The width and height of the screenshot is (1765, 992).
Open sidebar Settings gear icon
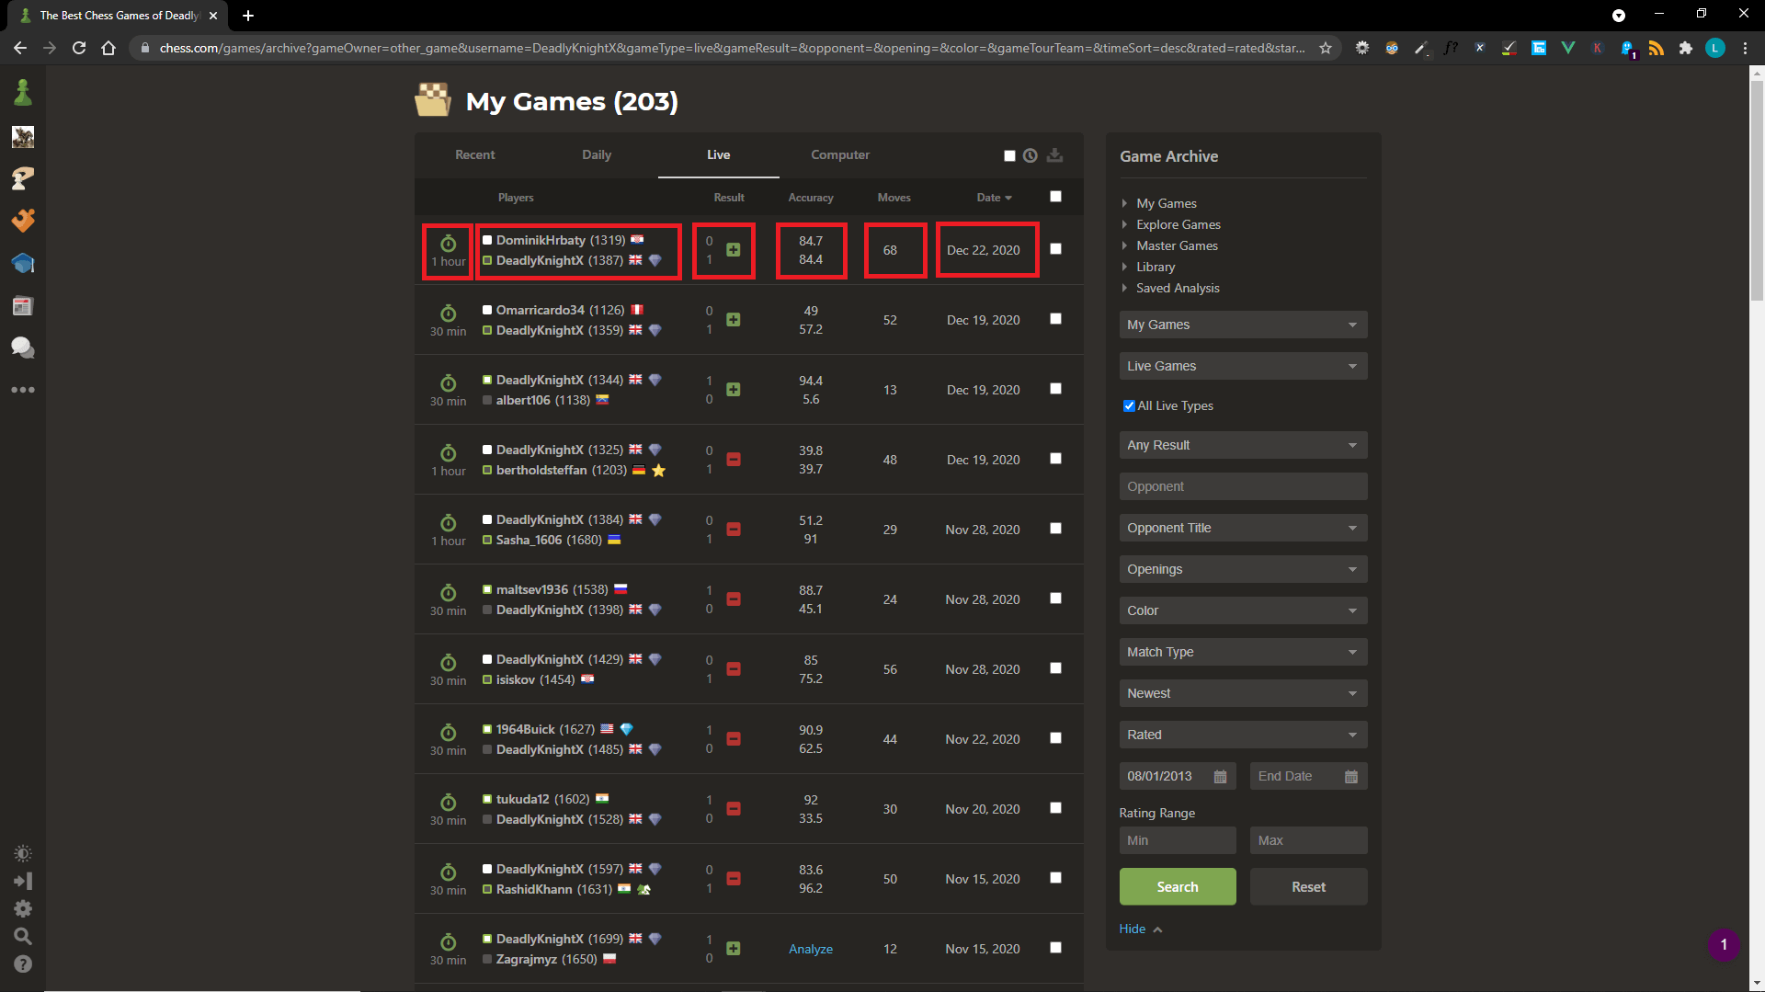coord(23,908)
